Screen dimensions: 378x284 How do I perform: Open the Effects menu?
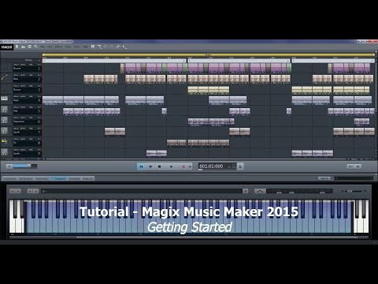coord(58,47)
